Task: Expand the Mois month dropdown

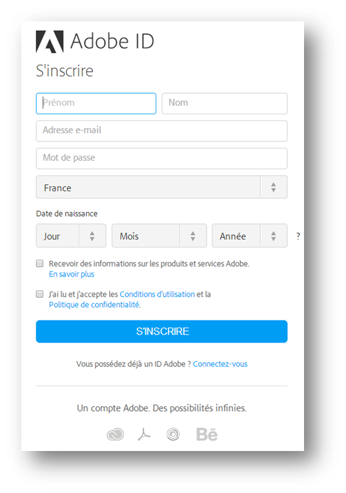Action: (159, 235)
